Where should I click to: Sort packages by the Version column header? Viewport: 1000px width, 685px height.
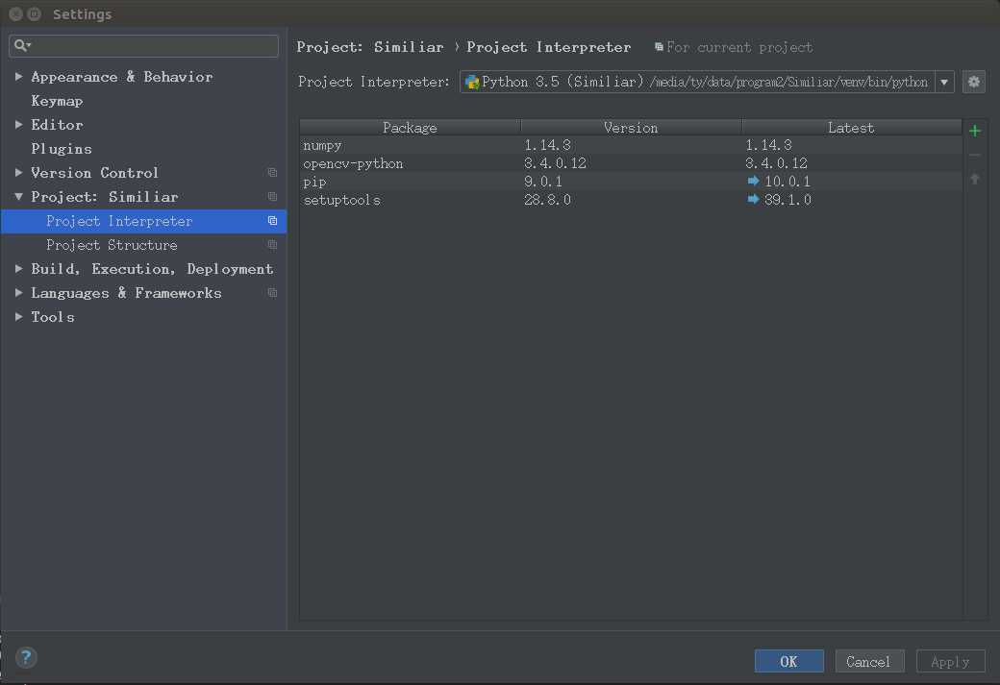tap(631, 127)
